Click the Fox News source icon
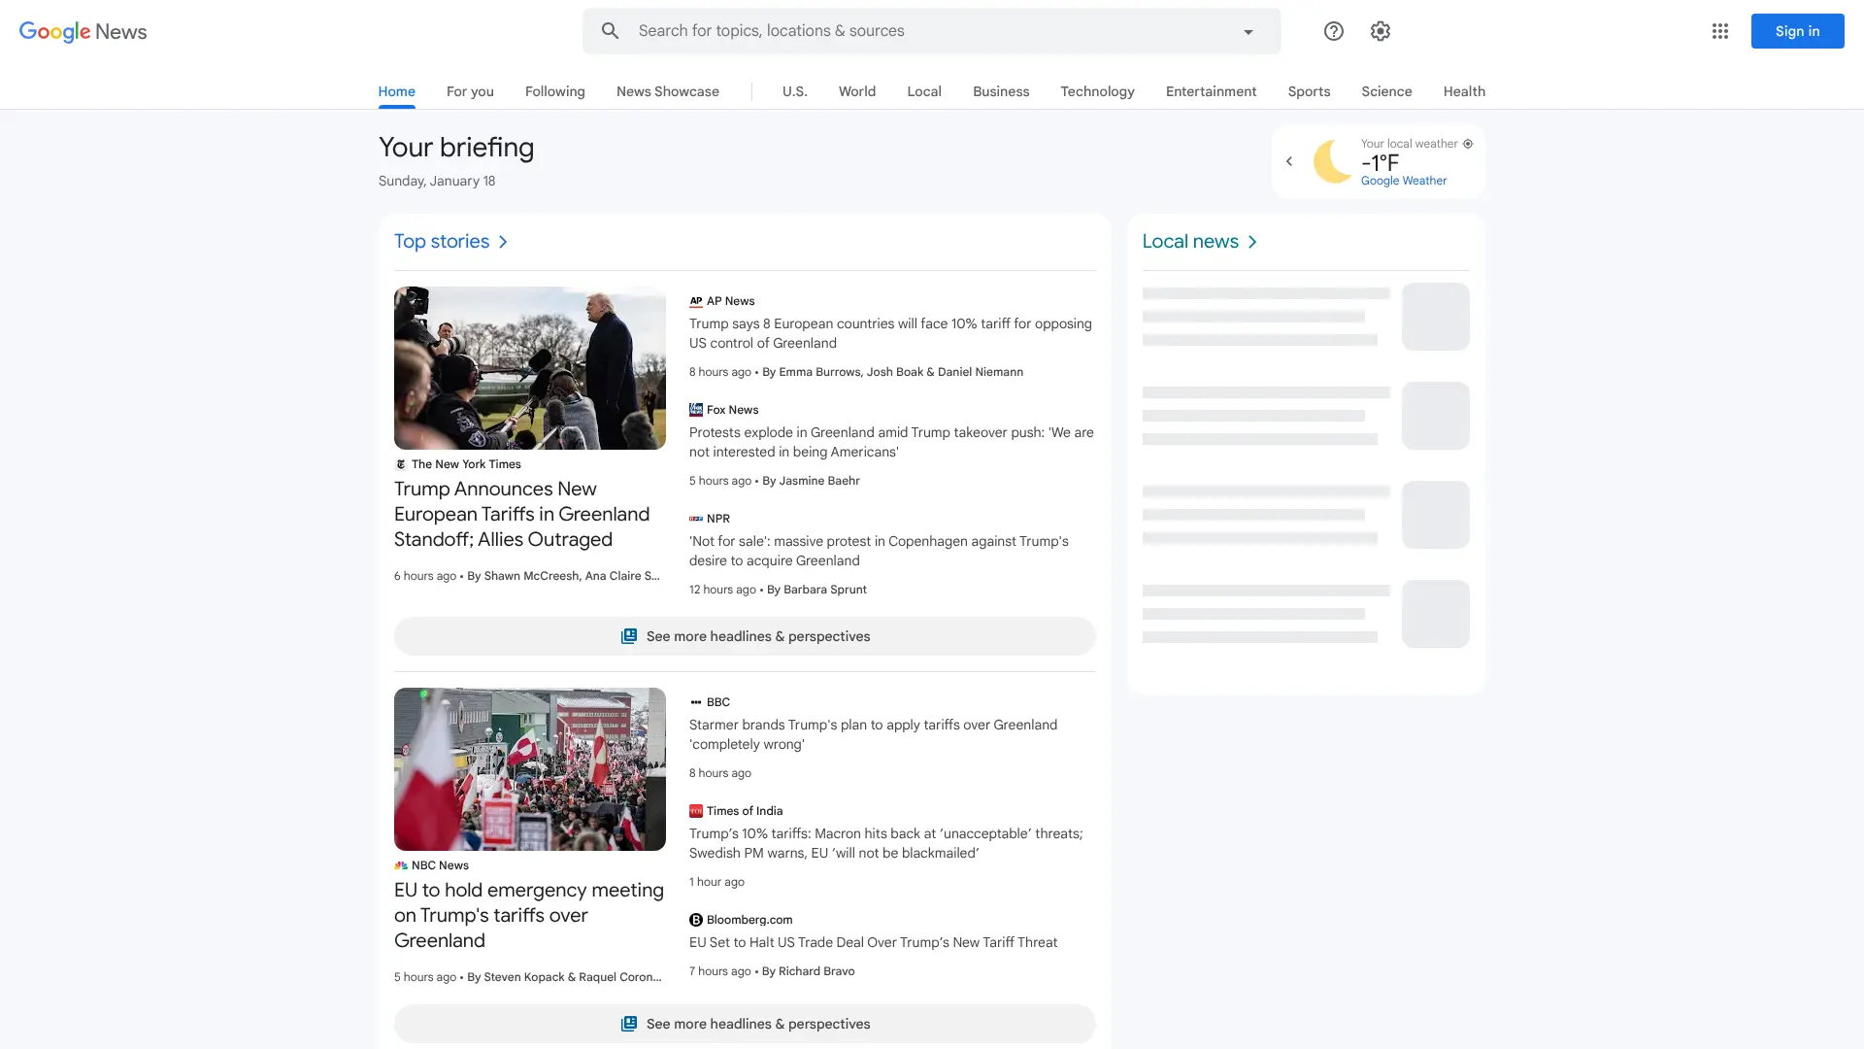 696,410
